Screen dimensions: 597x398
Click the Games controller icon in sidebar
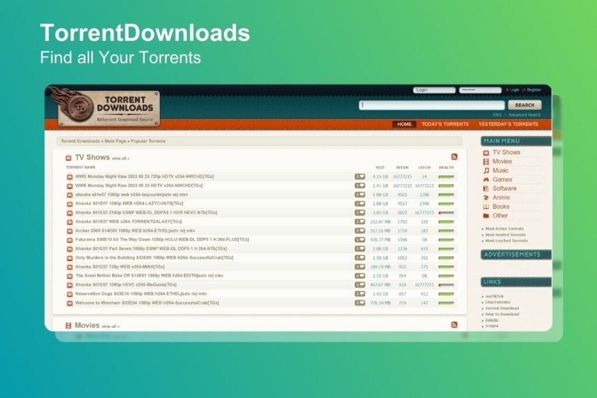[486, 179]
